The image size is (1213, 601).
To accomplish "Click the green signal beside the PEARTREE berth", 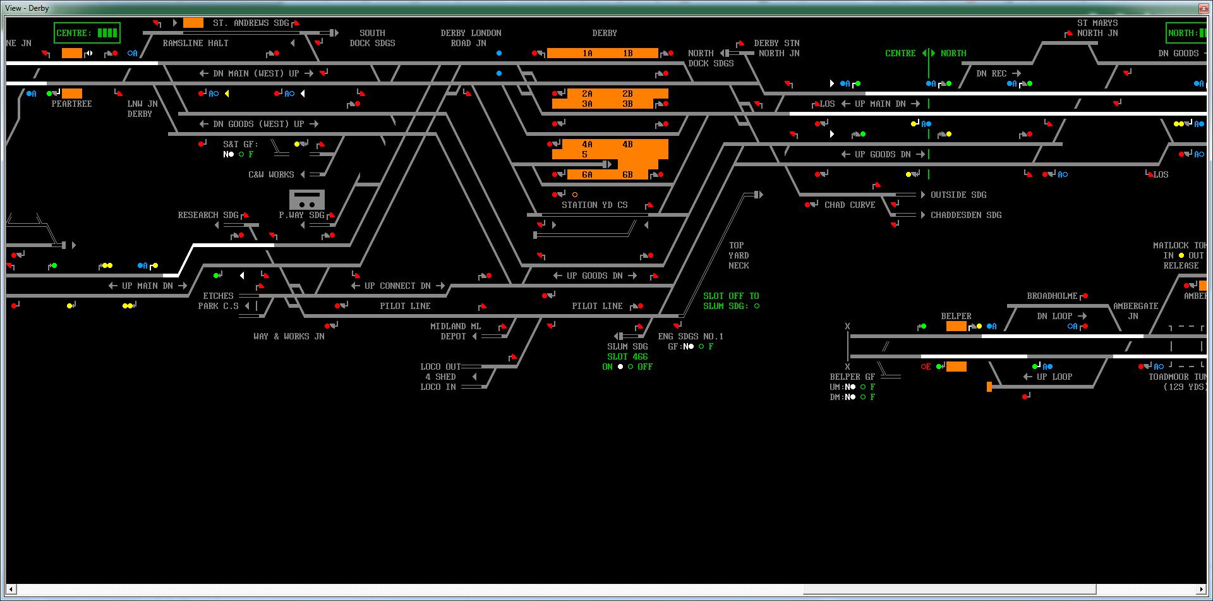I will pos(49,94).
